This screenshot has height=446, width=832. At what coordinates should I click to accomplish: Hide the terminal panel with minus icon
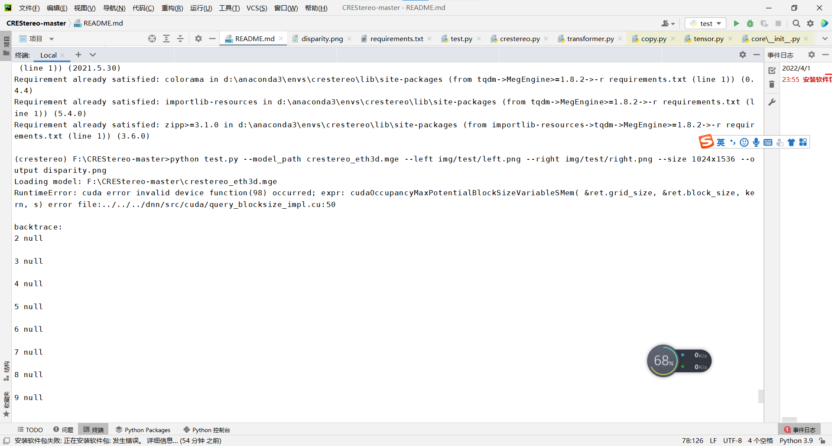click(x=757, y=55)
